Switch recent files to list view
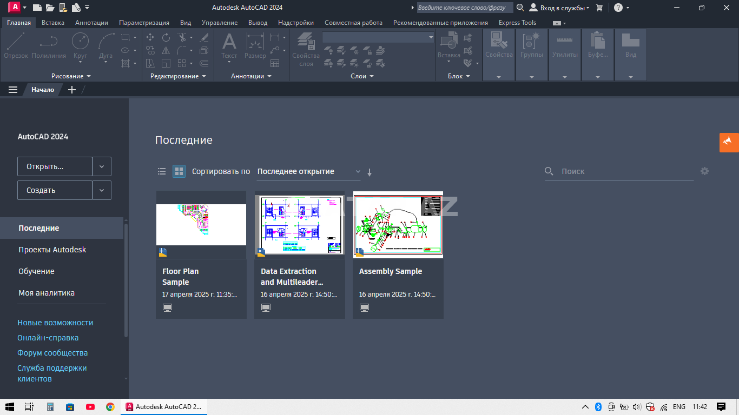Viewport: 739px width, 415px height. [x=162, y=171]
